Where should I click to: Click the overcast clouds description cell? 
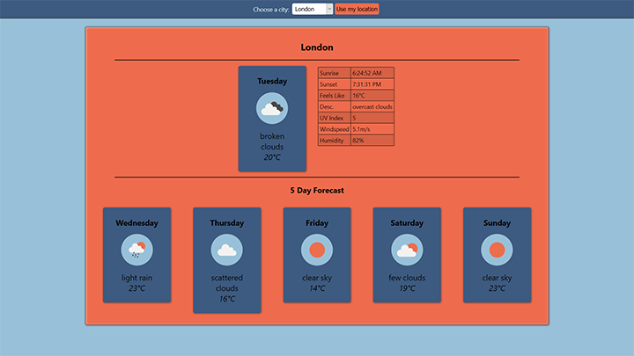[x=372, y=107]
